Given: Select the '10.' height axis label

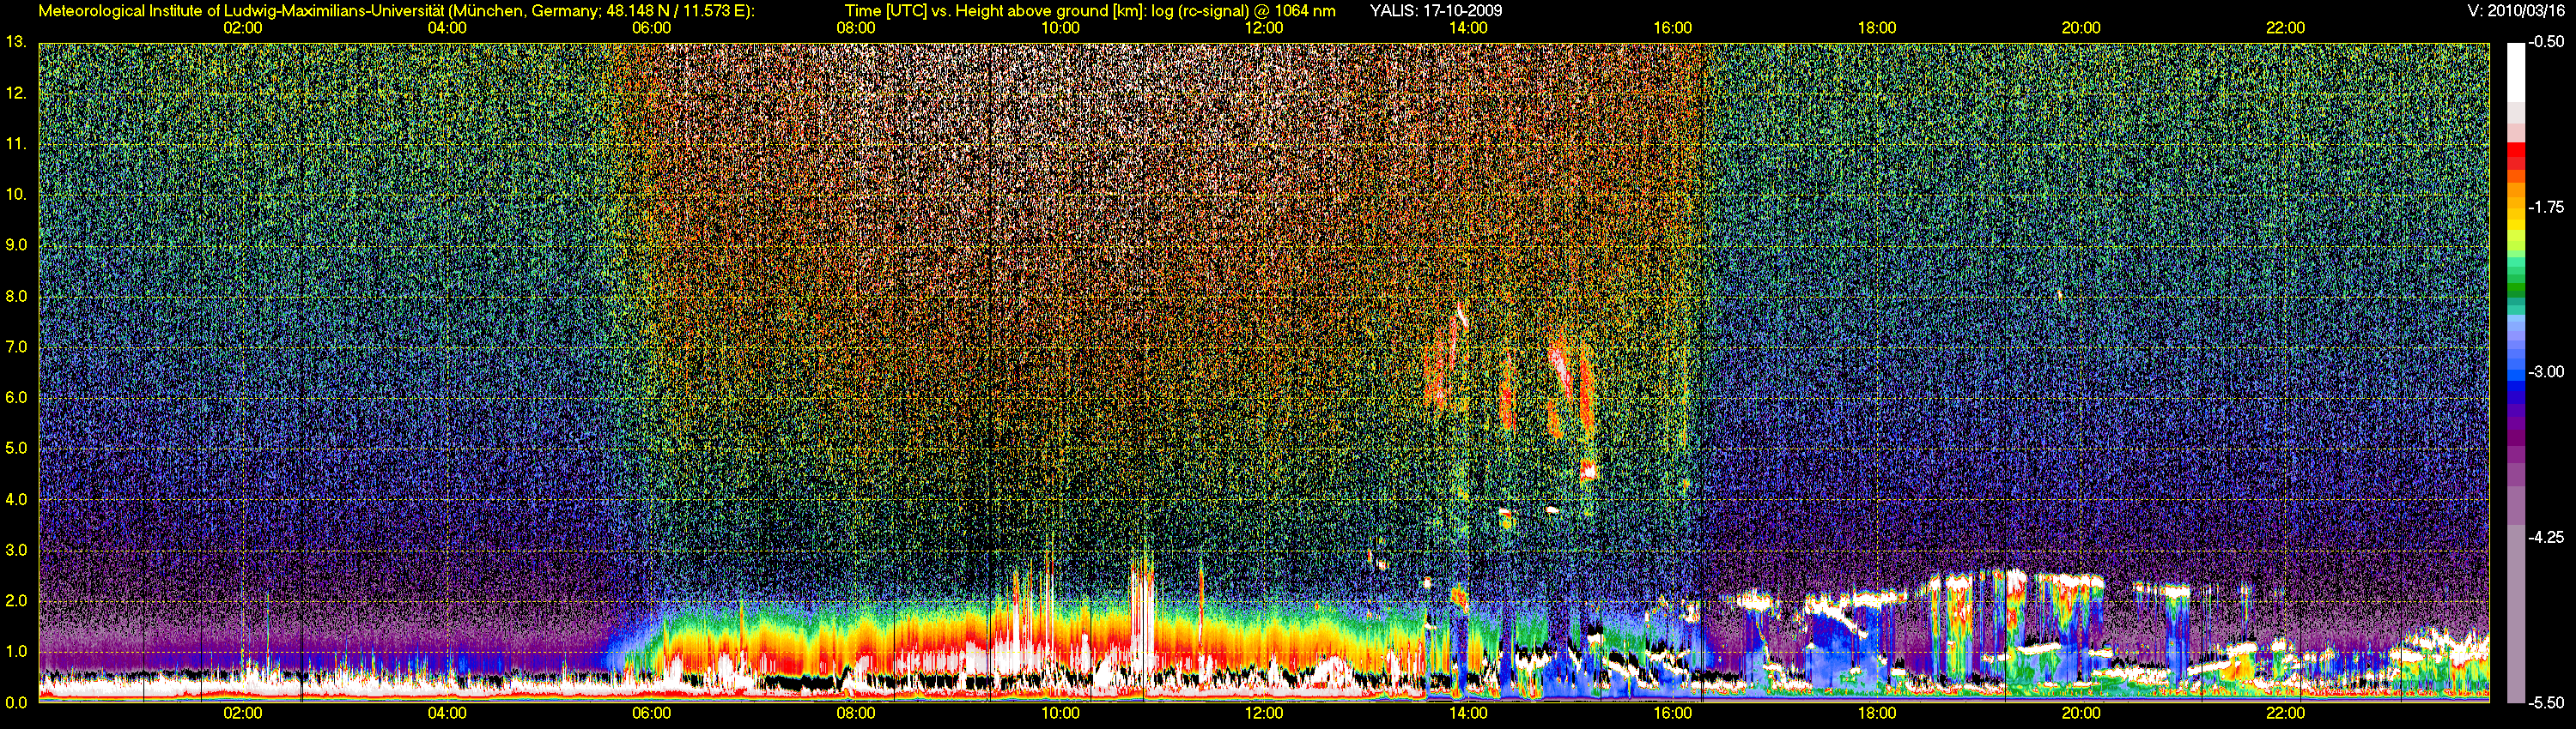Looking at the screenshot, I should pyautogui.click(x=16, y=195).
